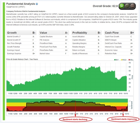This screenshot has height=123, width=140.
Task: Click the 5/10 price peak on chart
Action: pyautogui.click(x=99, y=67)
